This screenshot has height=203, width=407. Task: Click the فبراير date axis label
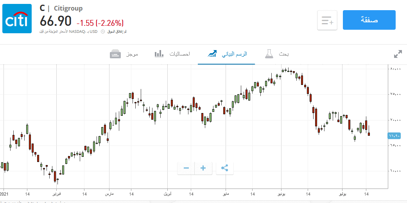[57, 194]
